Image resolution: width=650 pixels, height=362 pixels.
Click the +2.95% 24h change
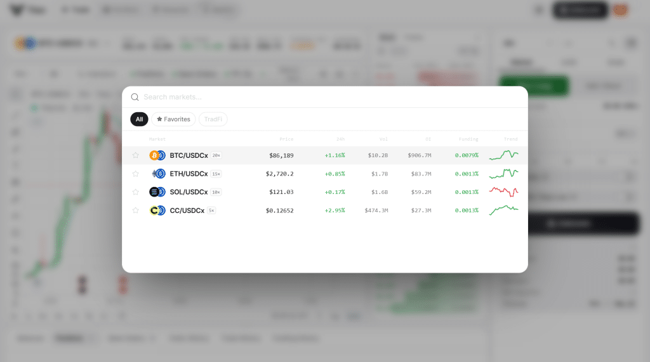coord(335,210)
